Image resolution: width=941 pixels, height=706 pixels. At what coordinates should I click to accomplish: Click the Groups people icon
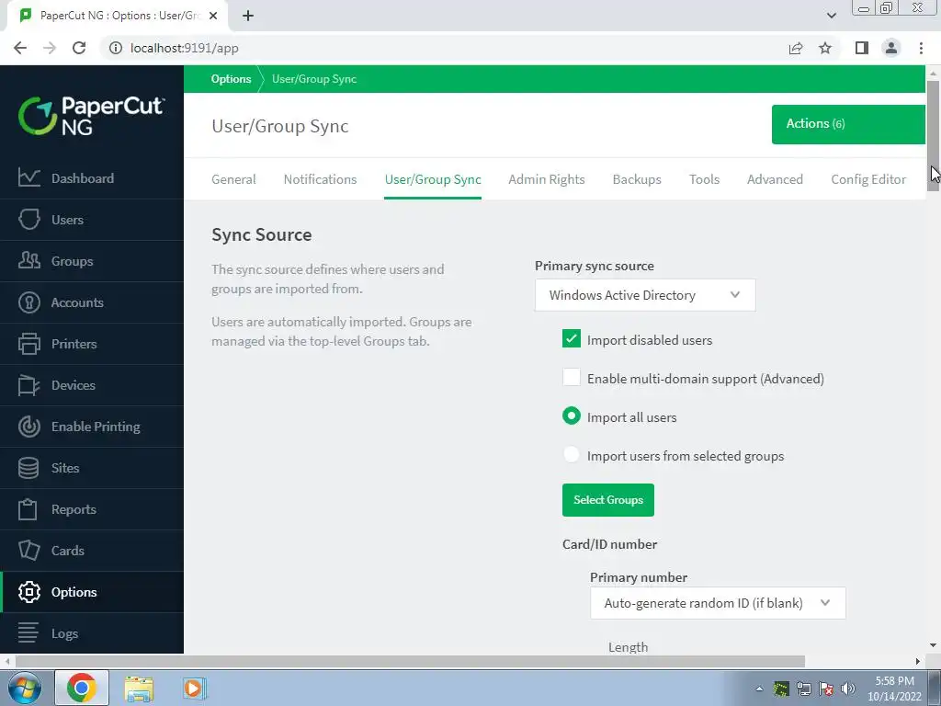(28, 260)
